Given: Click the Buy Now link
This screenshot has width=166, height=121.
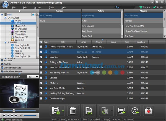Looking at the screenshot, I should pyautogui.click(x=147, y=7).
